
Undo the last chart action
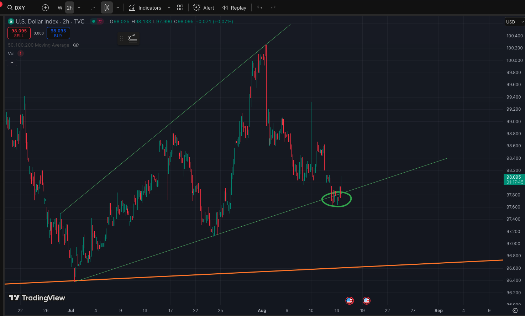point(259,8)
